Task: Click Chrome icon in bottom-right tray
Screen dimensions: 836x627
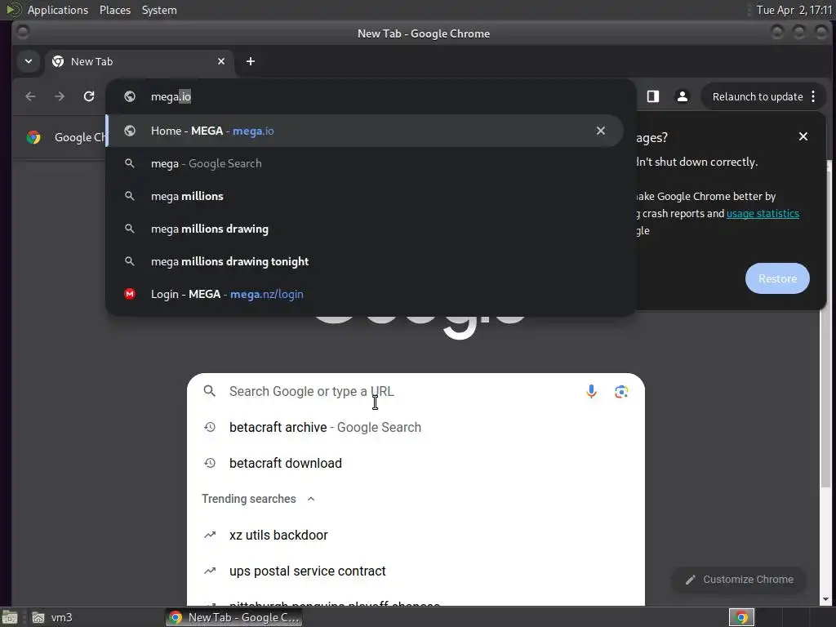Action: point(741,617)
